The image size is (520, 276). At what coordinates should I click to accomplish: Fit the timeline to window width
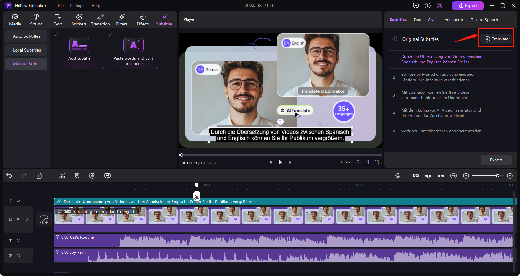pos(453,176)
